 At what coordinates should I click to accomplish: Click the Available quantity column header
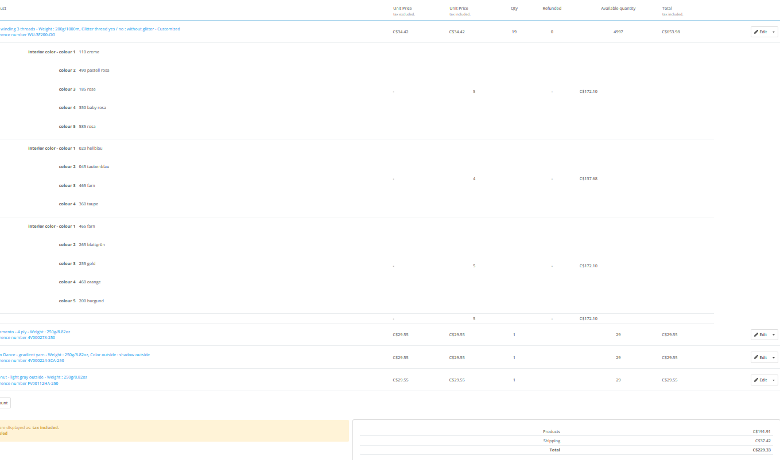(618, 9)
